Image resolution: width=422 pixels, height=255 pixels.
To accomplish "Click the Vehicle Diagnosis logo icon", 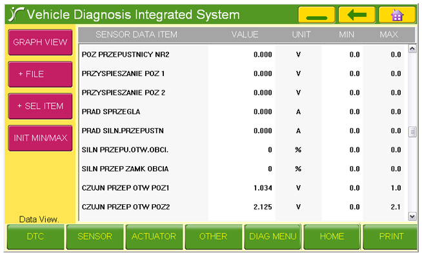I will [x=16, y=14].
